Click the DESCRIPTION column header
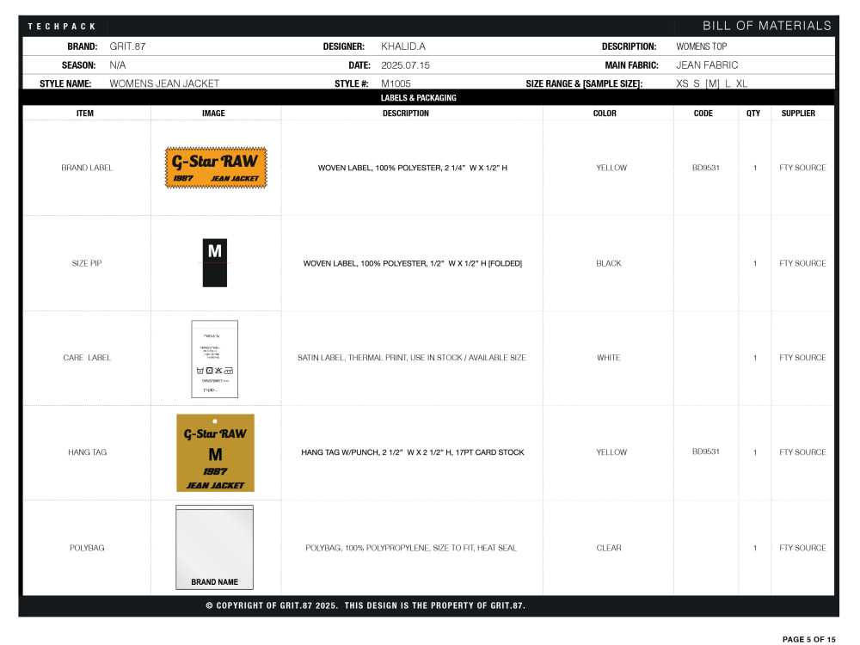The width and height of the screenshot is (860, 645). (406, 113)
